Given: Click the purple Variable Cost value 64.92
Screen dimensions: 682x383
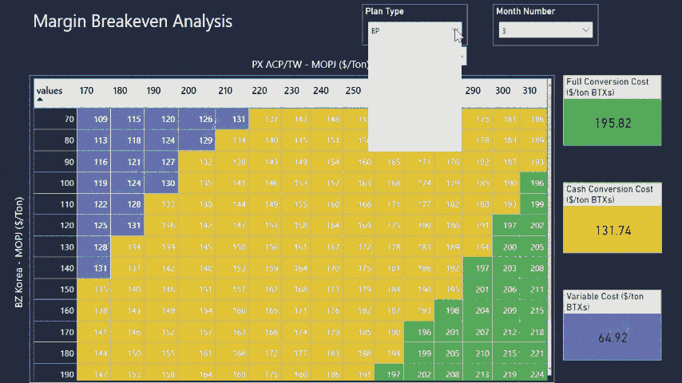Looking at the screenshot, I should (613, 338).
